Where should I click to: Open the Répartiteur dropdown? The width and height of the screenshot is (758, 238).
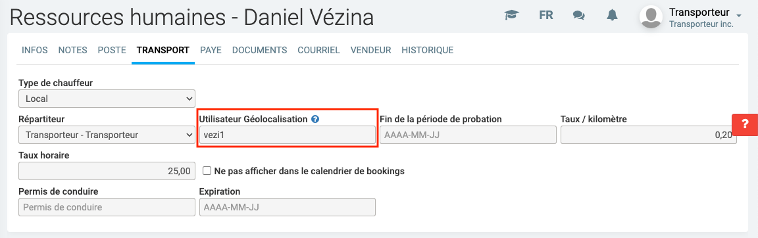pos(107,135)
